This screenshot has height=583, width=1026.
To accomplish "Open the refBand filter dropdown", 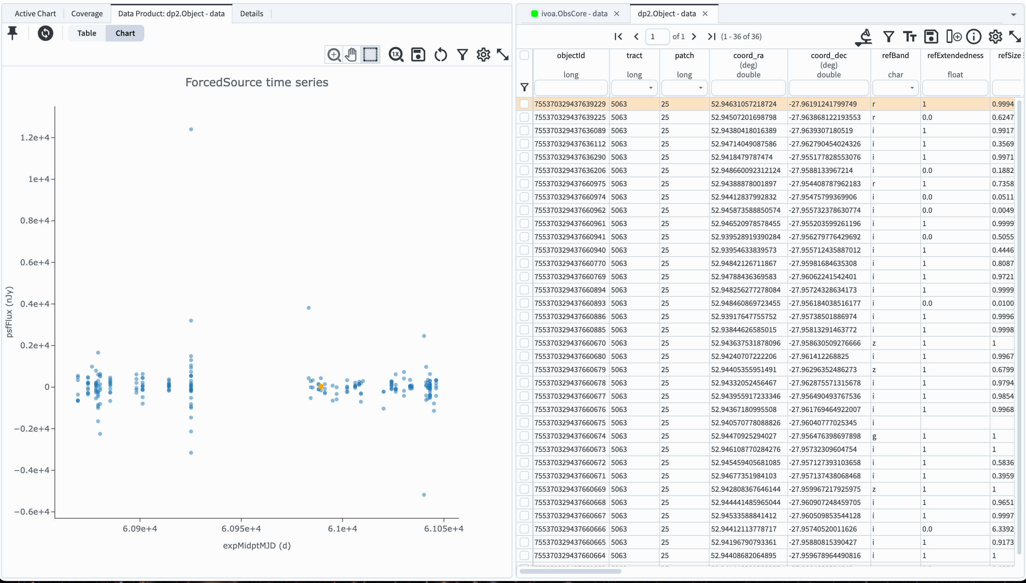I will (912, 88).
